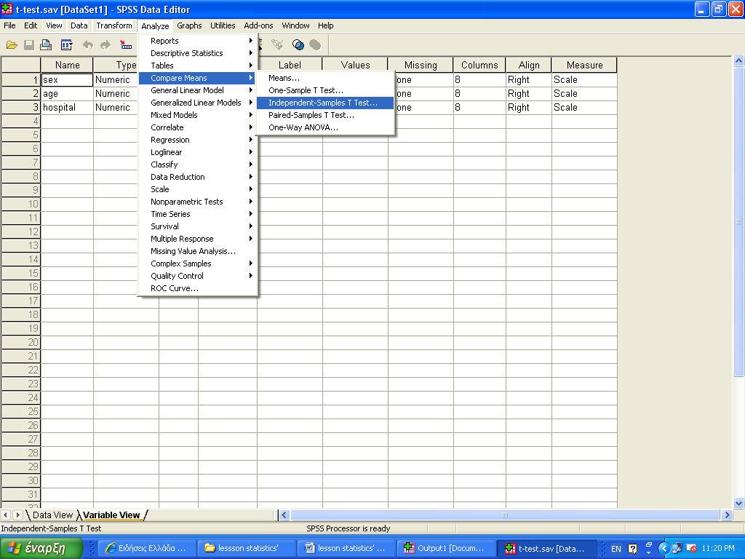Click the grey Show All Variables icon
Image resolution: width=745 pixels, height=559 pixels.
pos(315,45)
